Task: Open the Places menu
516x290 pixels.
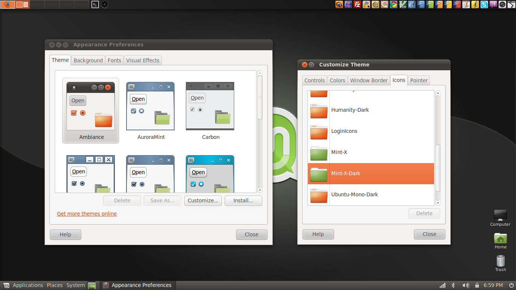Action: pyautogui.click(x=55, y=285)
